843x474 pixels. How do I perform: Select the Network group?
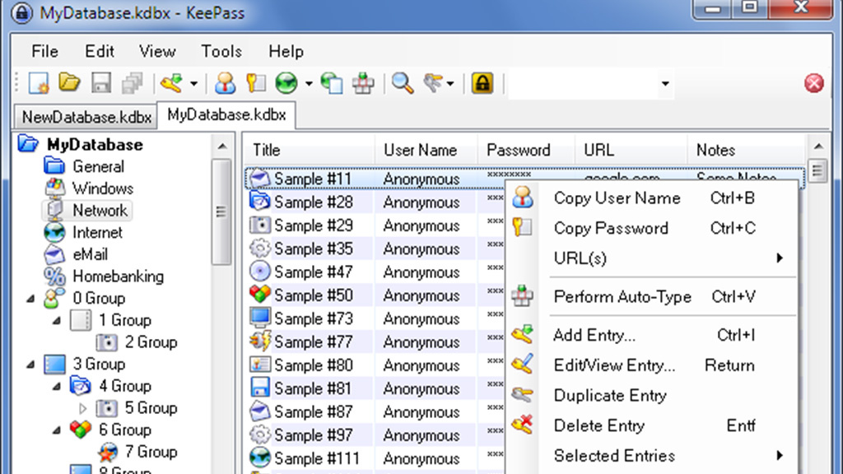100,211
